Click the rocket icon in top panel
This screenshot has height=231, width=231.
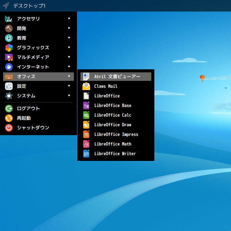(x=6, y=6)
